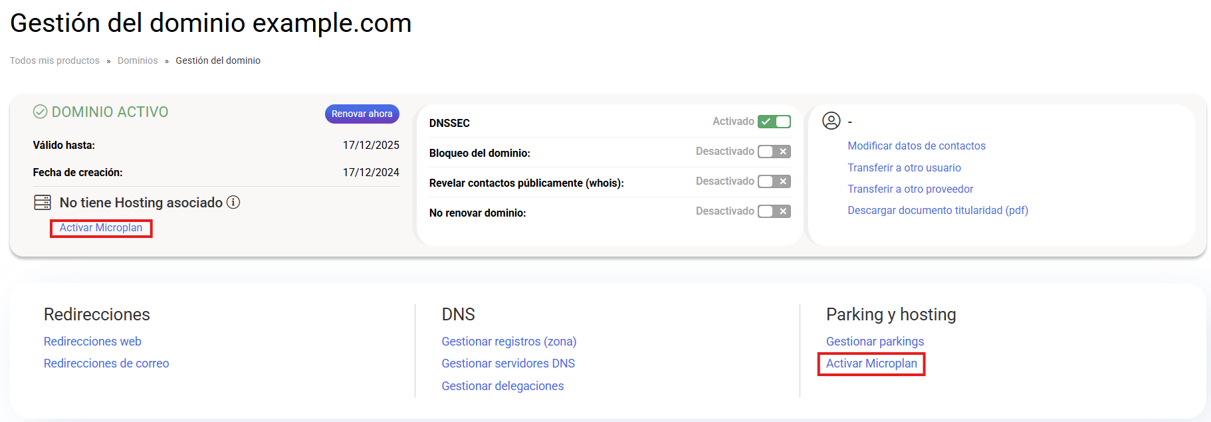Go to Todos mis productos breadcrumb

(x=55, y=60)
